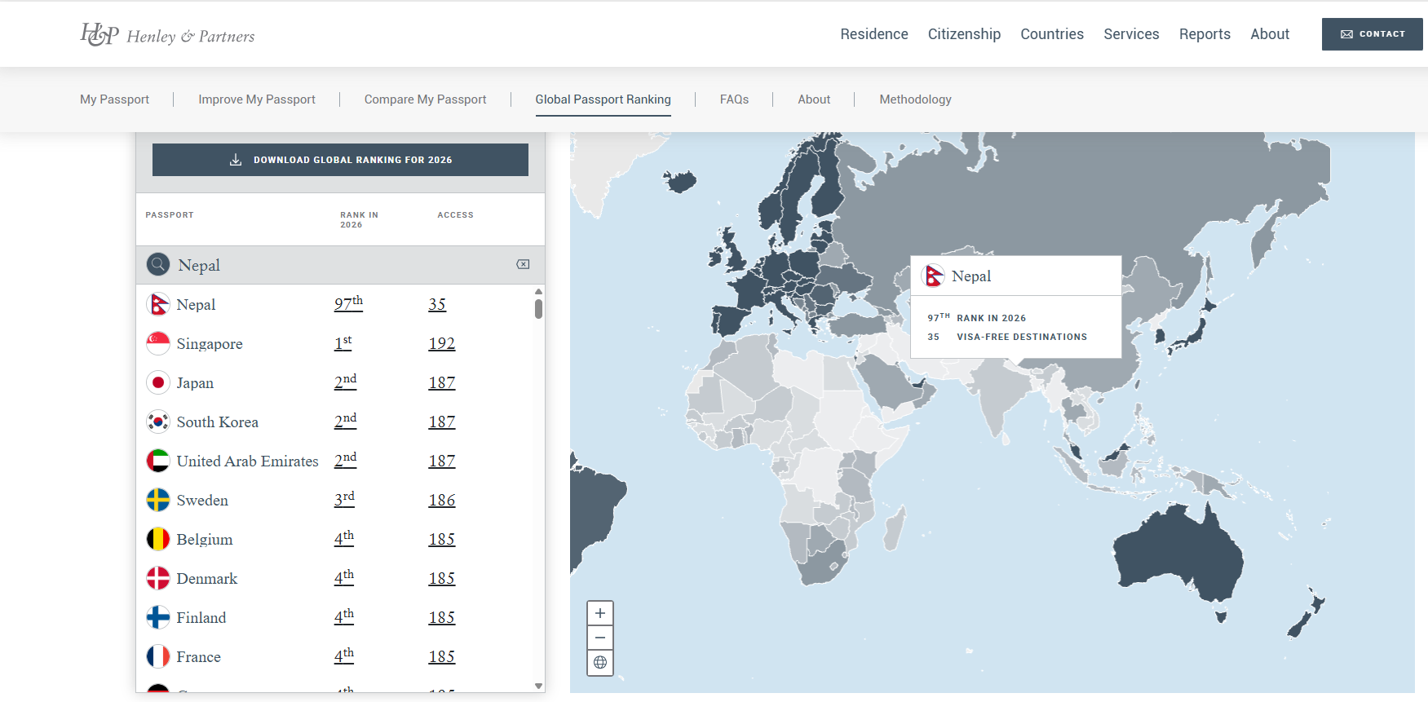Open the Services menu
1428x702 pixels.
(x=1131, y=34)
